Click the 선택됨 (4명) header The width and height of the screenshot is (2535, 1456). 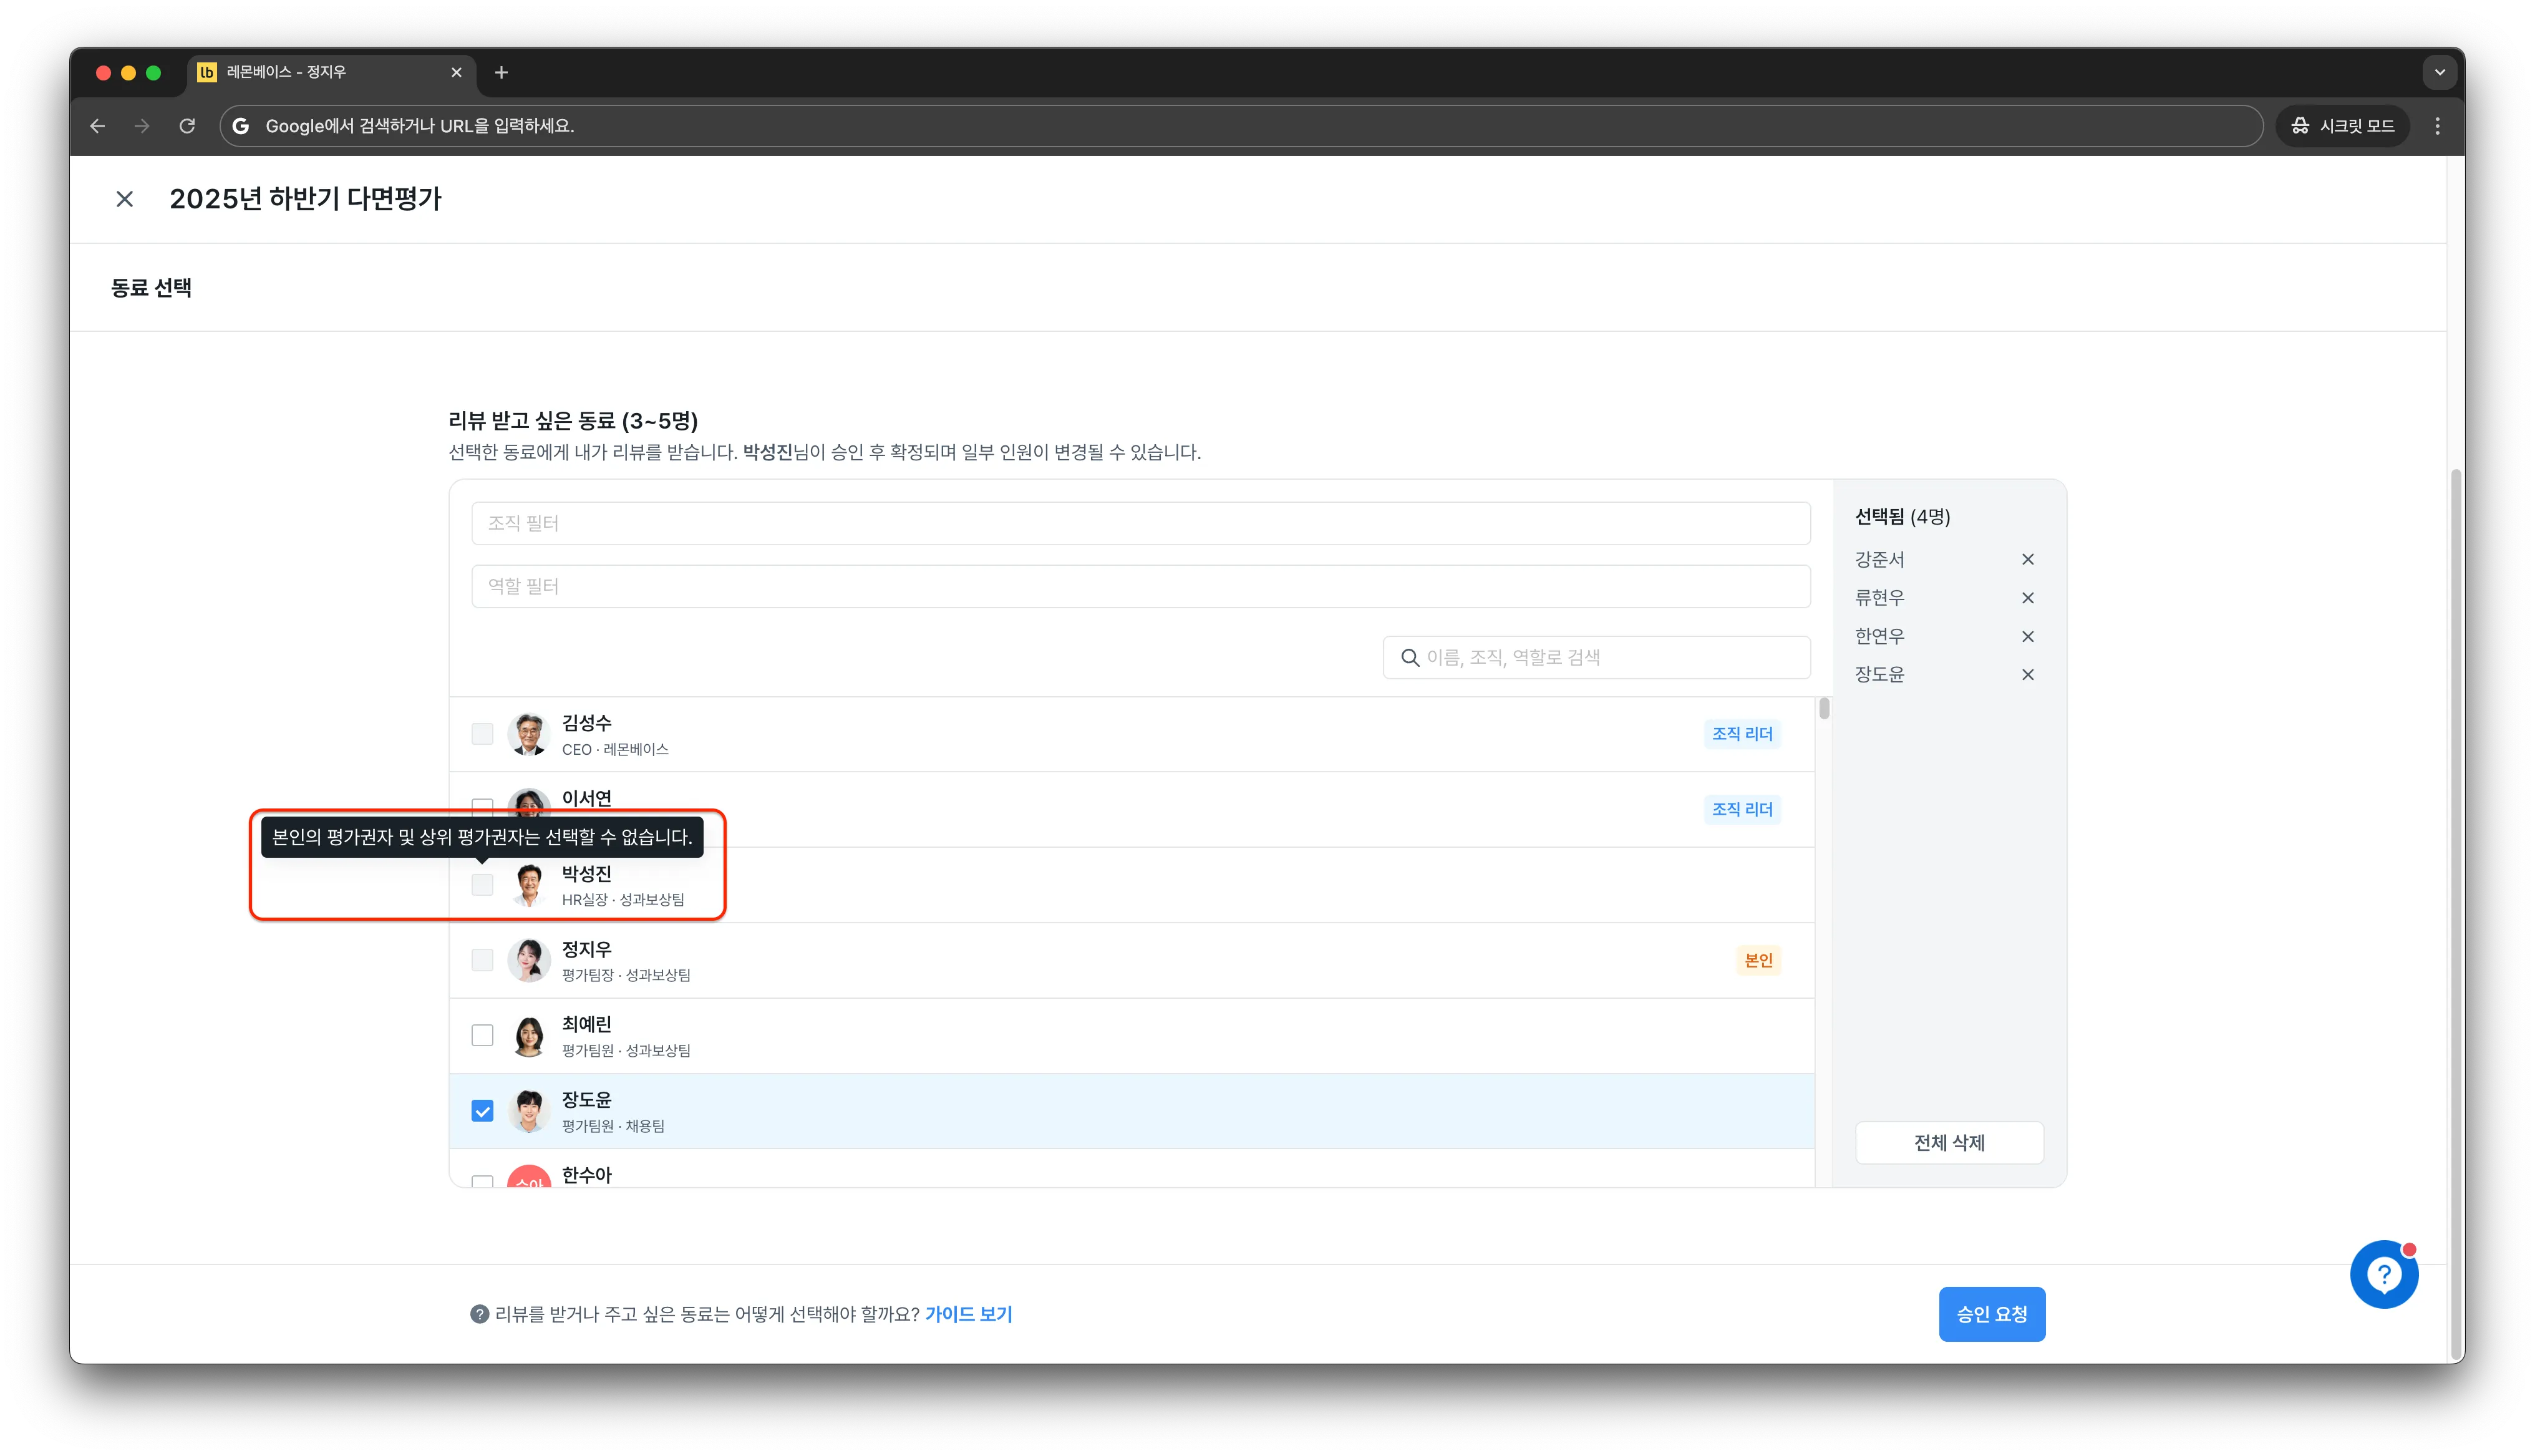pyautogui.click(x=1903, y=517)
